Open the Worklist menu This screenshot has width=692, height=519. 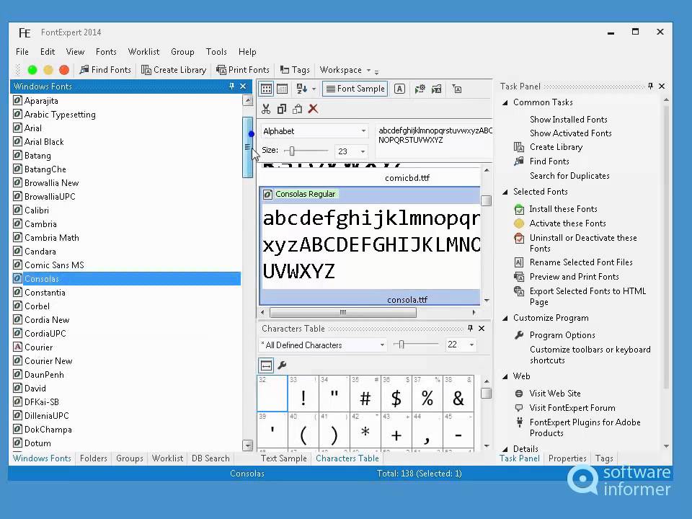(143, 52)
